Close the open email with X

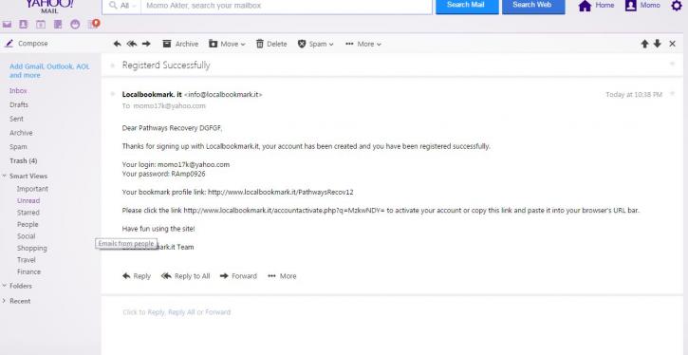[x=672, y=44]
